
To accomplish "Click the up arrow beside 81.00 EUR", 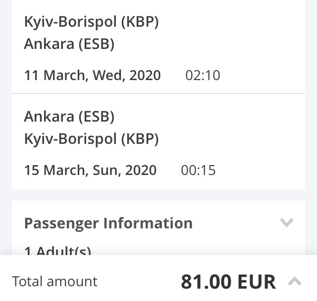I will tap(295, 282).
